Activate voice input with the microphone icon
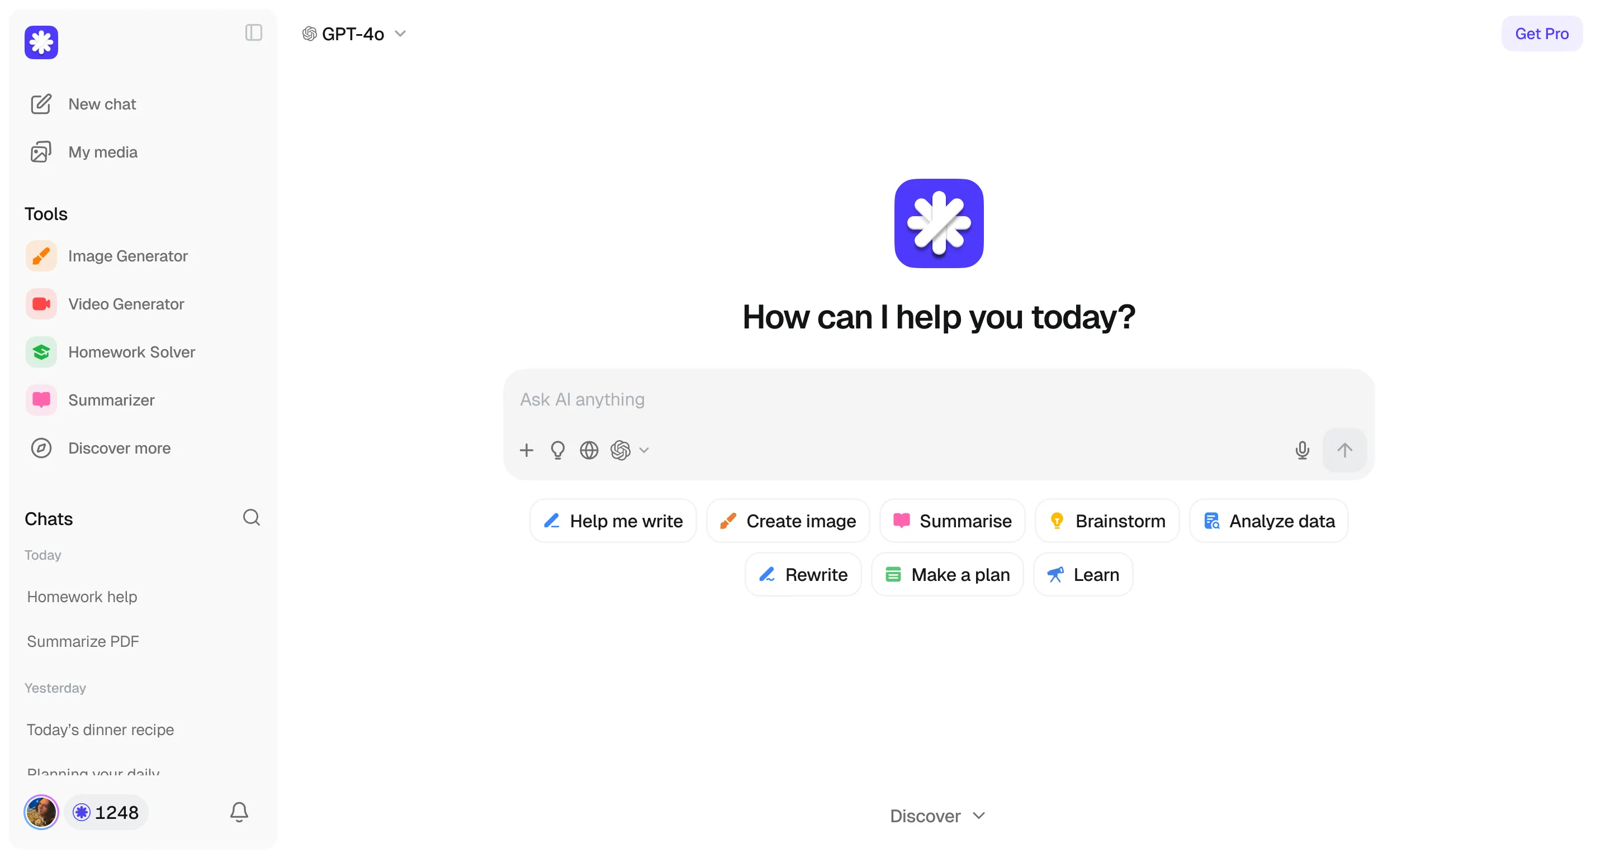This screenshot has height=858, width=1610. click(1302, 450)
